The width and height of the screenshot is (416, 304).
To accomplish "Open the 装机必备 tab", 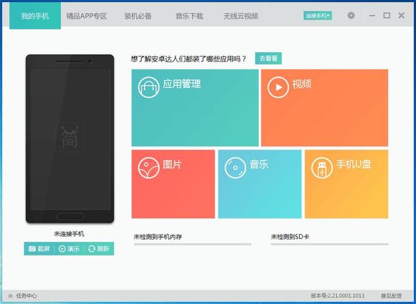I will (138, 16).
